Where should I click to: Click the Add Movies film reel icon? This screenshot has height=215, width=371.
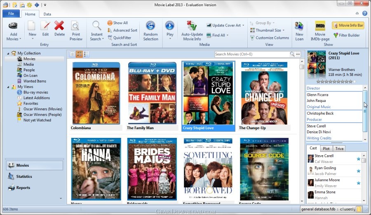coord(13,26)
